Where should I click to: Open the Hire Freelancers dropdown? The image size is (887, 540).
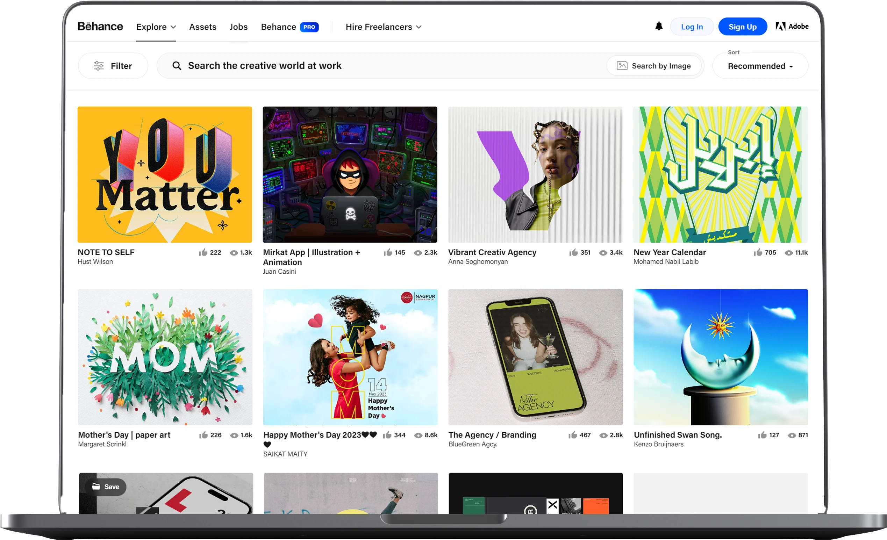pyautogui.click(x=383, y=27)
